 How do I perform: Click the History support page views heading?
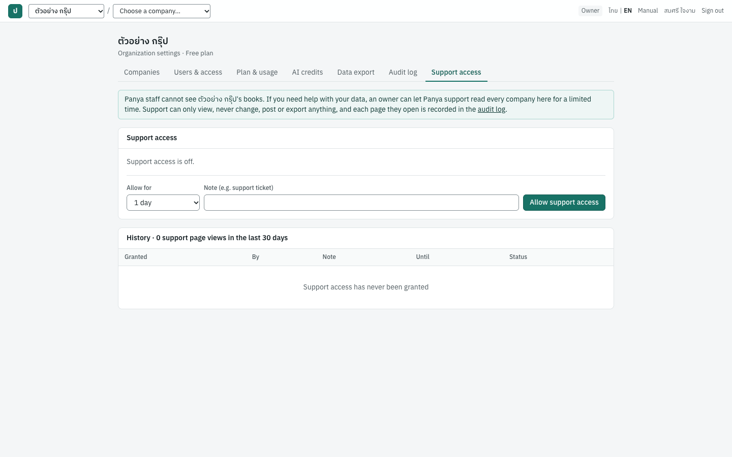[x=207, y=238]
